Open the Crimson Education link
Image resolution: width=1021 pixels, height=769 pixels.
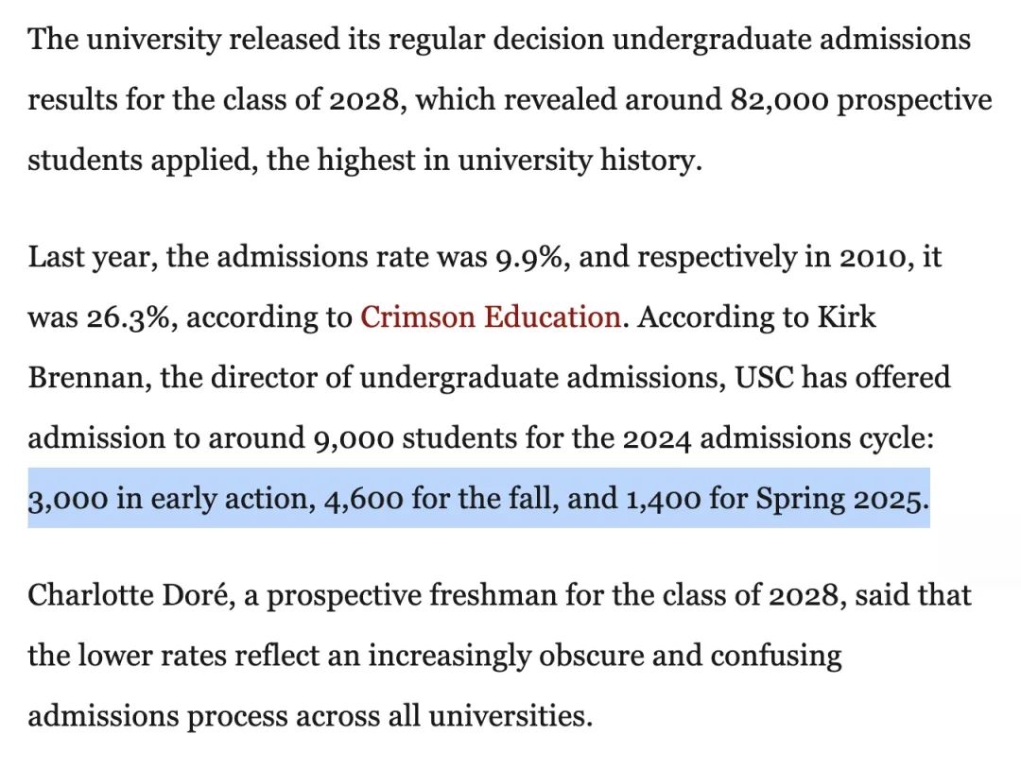tap(490, 317)
